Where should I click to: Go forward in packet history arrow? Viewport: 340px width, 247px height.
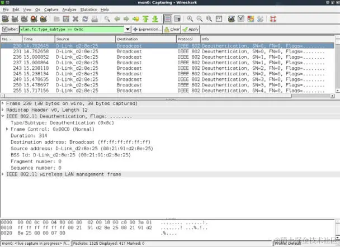[x=126, y=19]
